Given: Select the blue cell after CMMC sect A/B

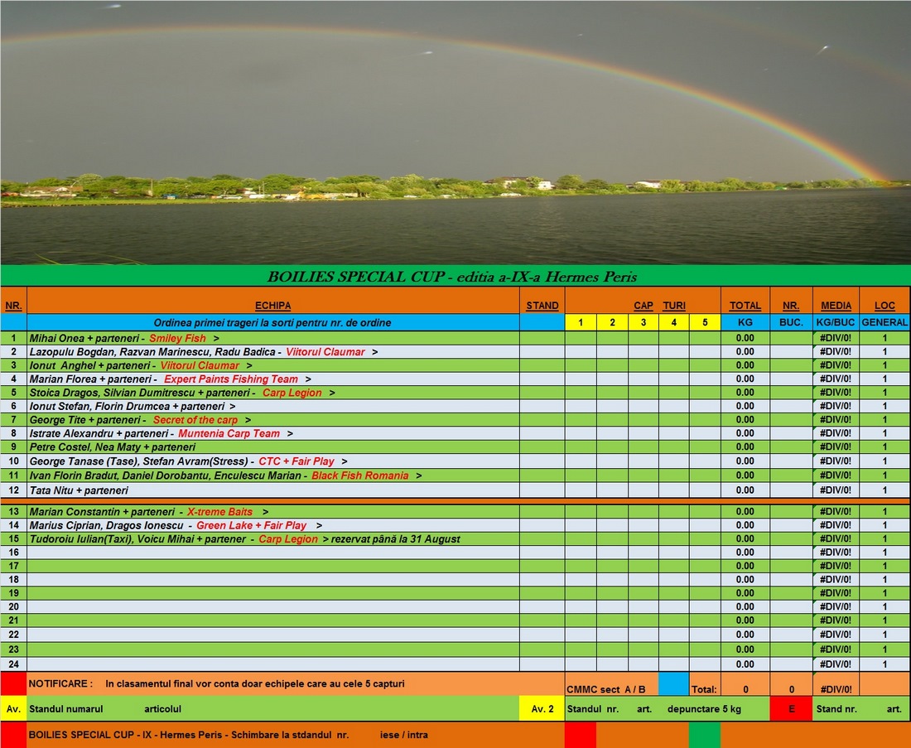Looking at the screenshot, I should pos(673,684).
